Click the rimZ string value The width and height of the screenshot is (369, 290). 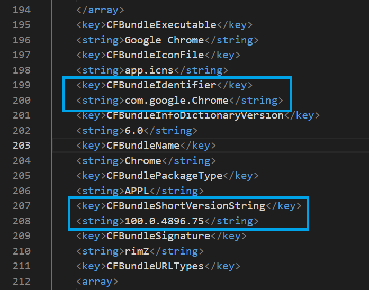(x=137, y=251)
